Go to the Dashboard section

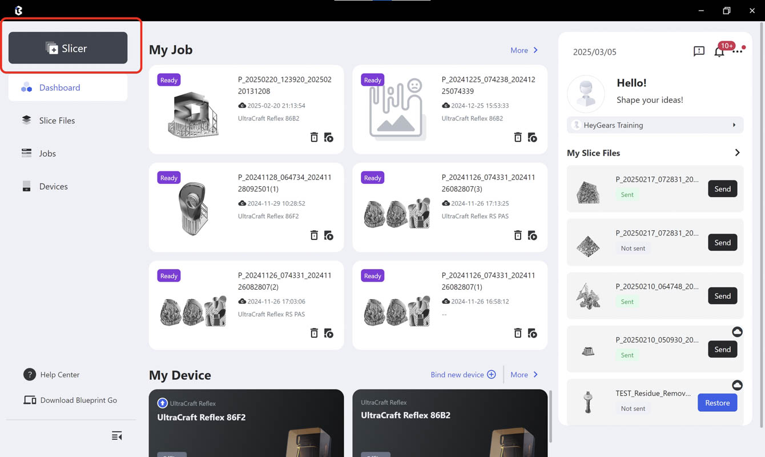pos(68,87)
